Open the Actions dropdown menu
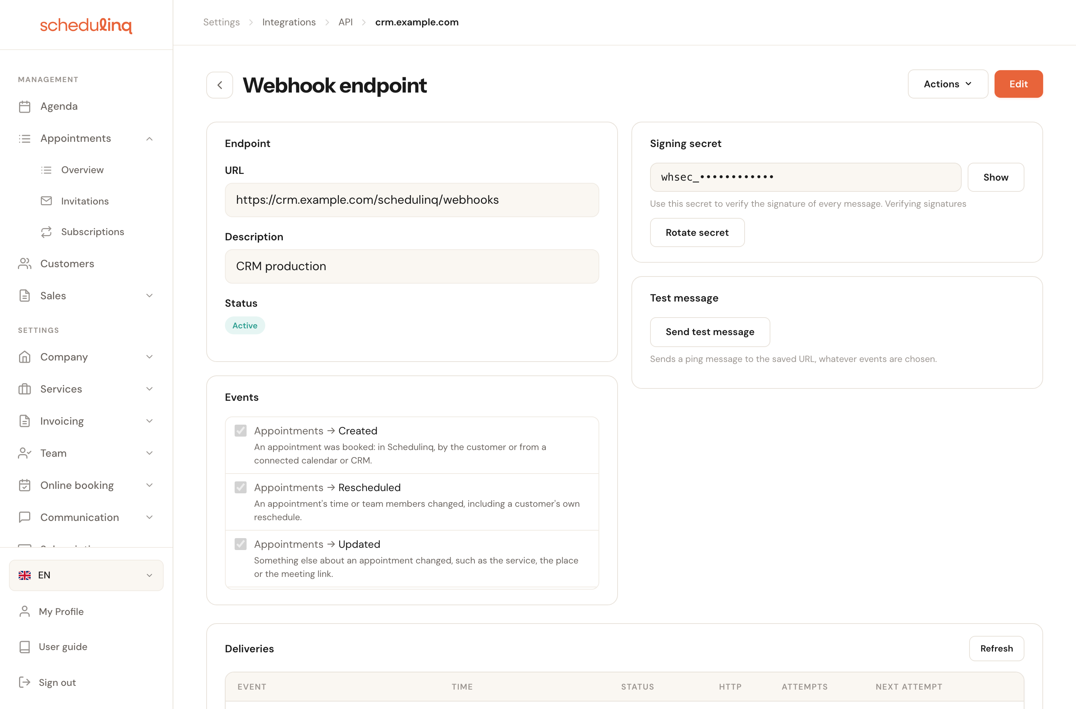 click(x=947, y=84)
